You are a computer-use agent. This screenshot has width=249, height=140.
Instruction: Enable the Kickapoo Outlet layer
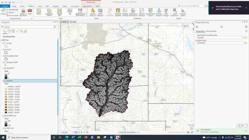tap(5, 62)
